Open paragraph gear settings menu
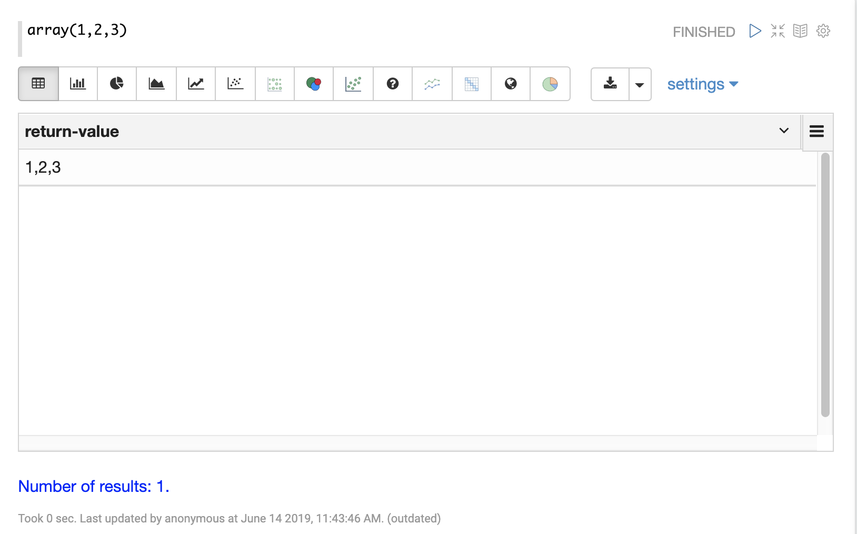This screenshot has height=534, width=857. (823, 31)
